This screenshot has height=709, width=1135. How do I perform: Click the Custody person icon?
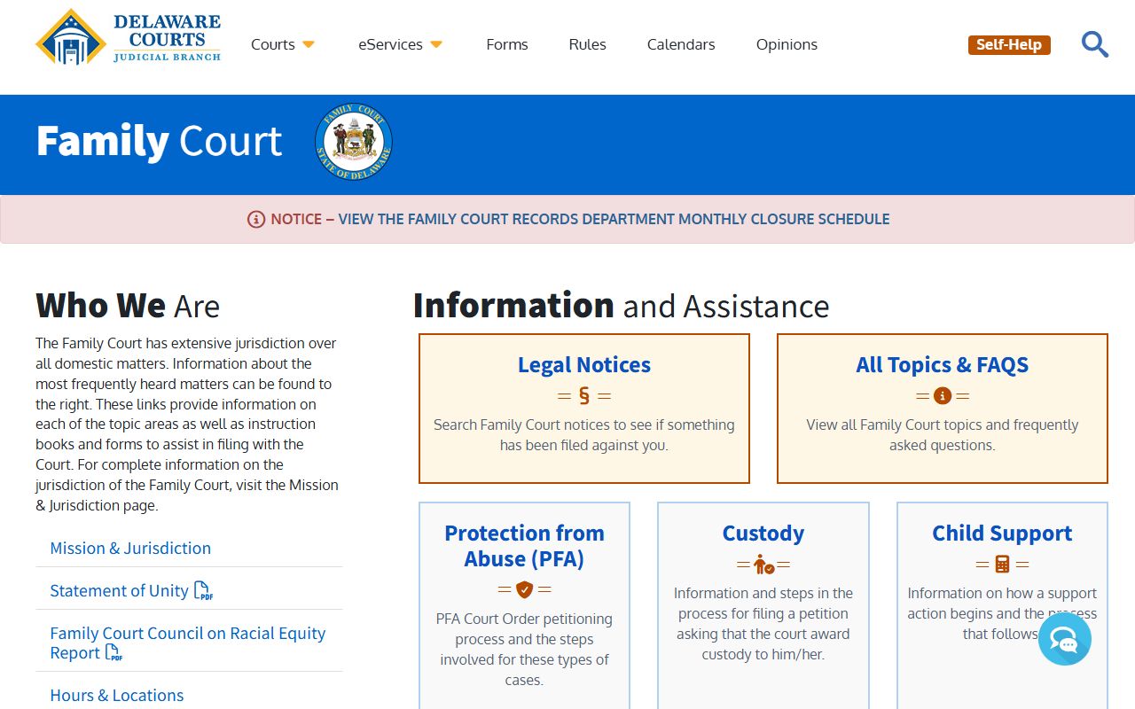(x=763, y=565)
